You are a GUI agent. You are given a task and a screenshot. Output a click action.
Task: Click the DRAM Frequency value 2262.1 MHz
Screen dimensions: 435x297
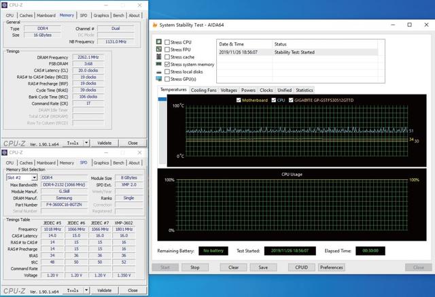coord(88,57)
